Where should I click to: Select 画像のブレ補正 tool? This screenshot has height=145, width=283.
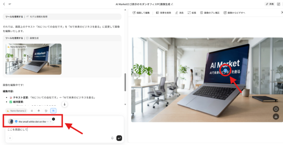tap(210, 13)
